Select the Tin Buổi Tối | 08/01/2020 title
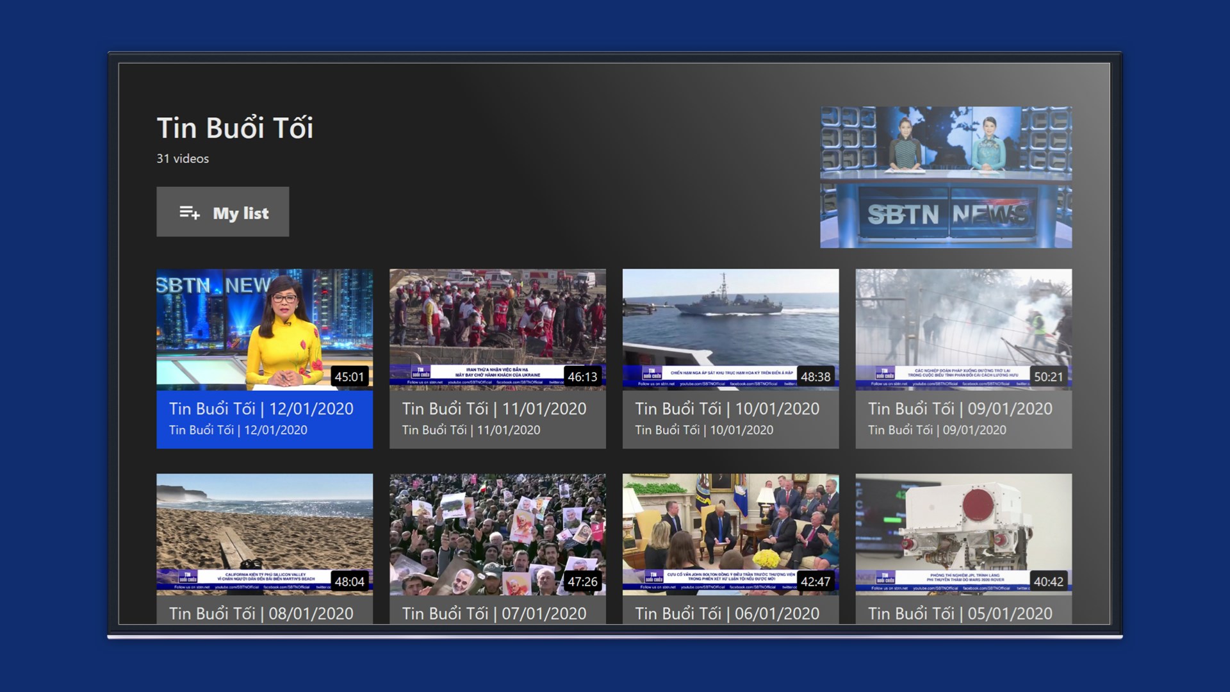The image size is (1230, 692). (261, 614)
